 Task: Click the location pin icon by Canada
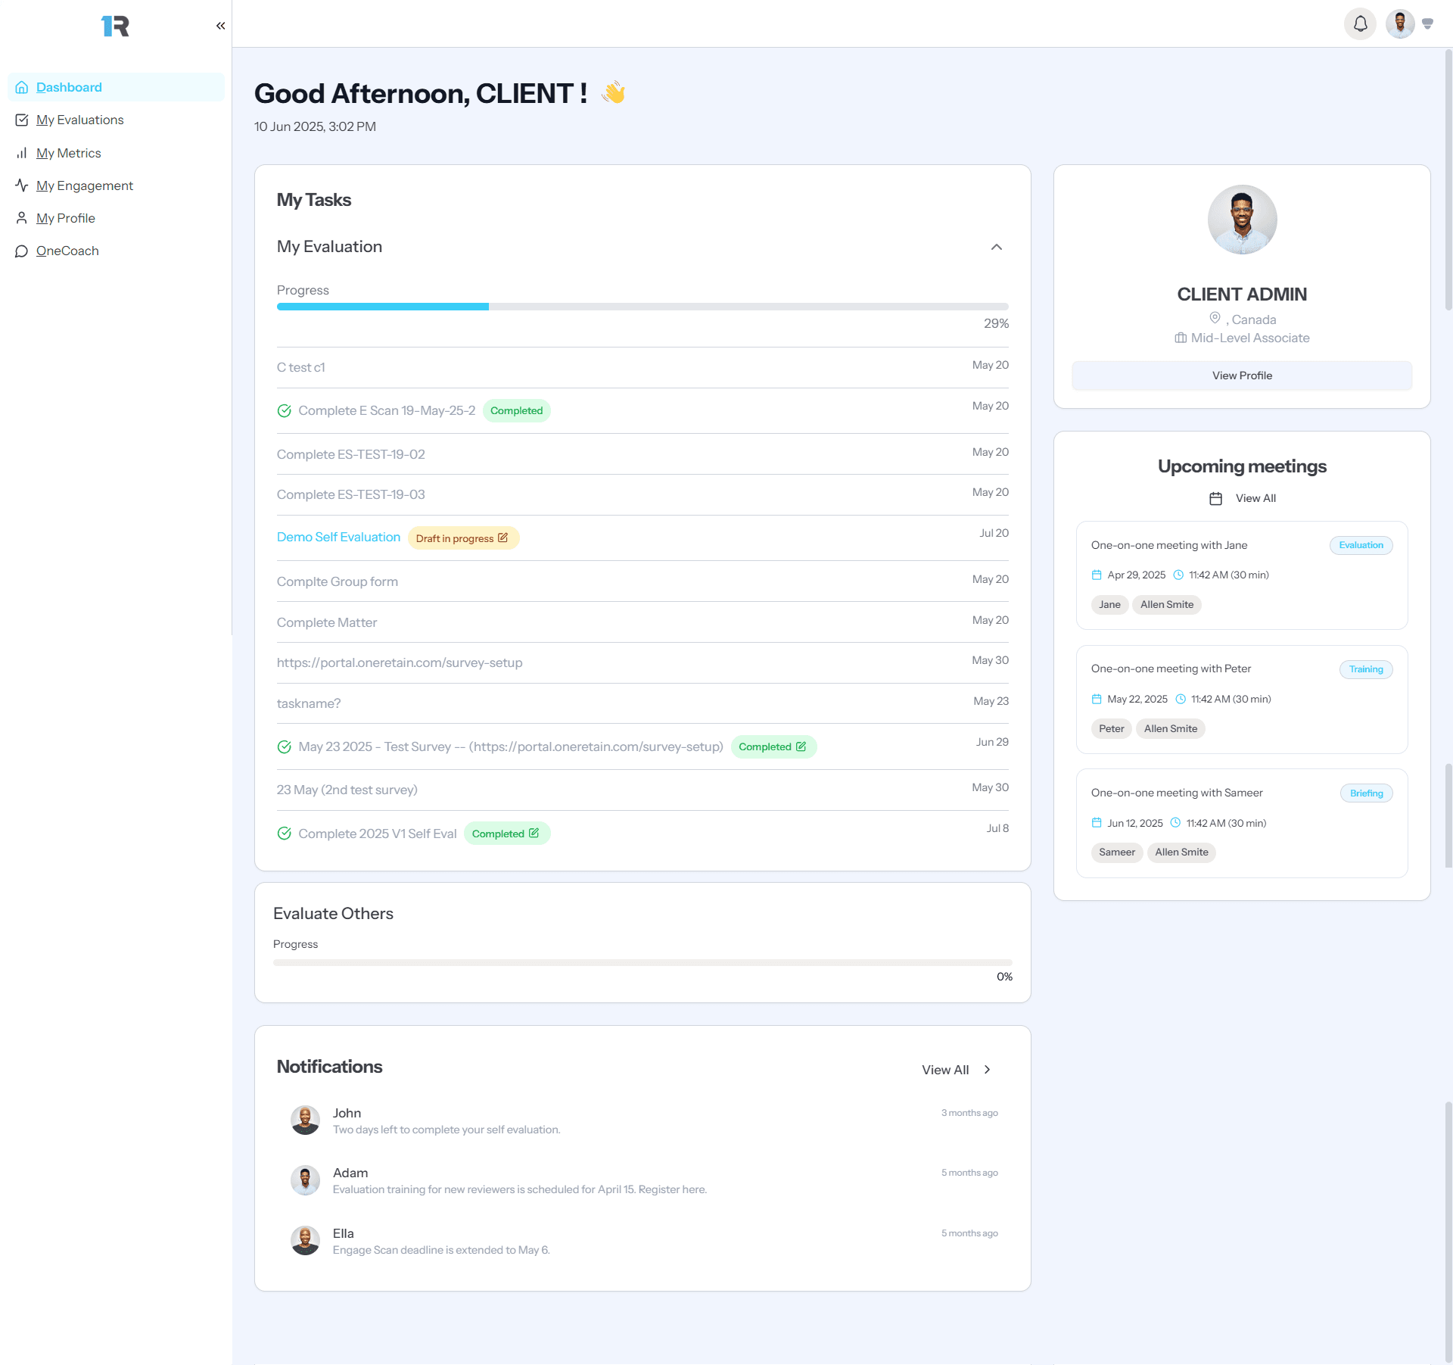[1215, 318]
